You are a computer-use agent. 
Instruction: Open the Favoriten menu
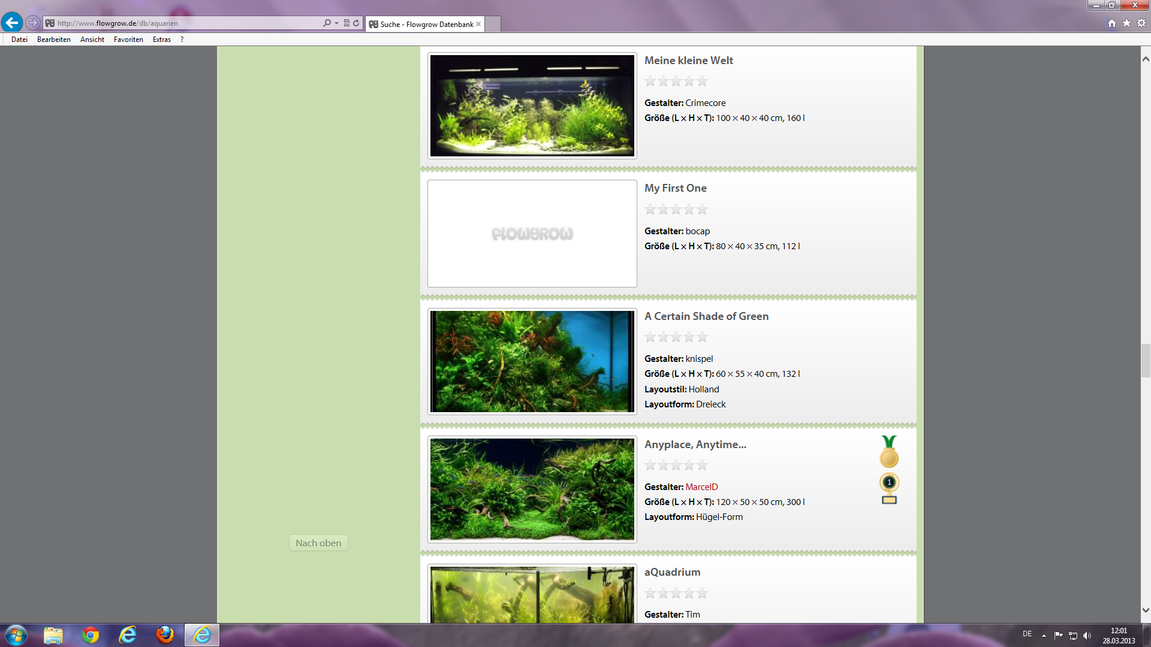click(x=128, y=40)
